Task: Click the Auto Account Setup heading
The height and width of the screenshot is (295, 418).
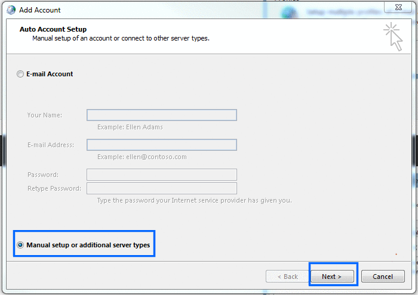Action: (x=53, y=29)
